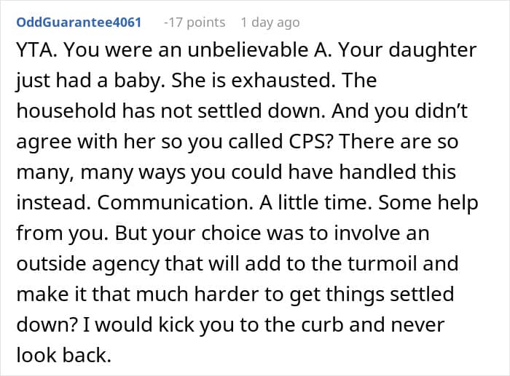Open the '1 day ago' comment permalink
Screen dimensions: 510x376
[x=270, y=23]
